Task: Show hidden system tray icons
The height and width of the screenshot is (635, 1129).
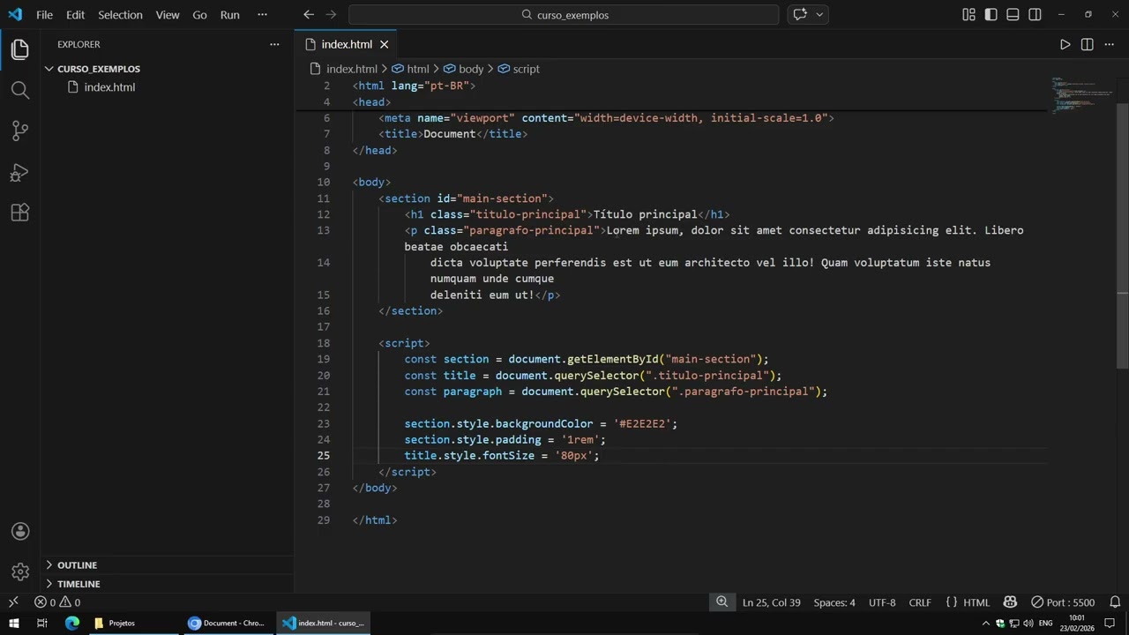Action: 986,623
